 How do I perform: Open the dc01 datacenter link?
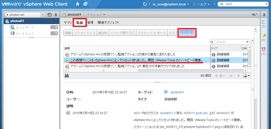137,113
